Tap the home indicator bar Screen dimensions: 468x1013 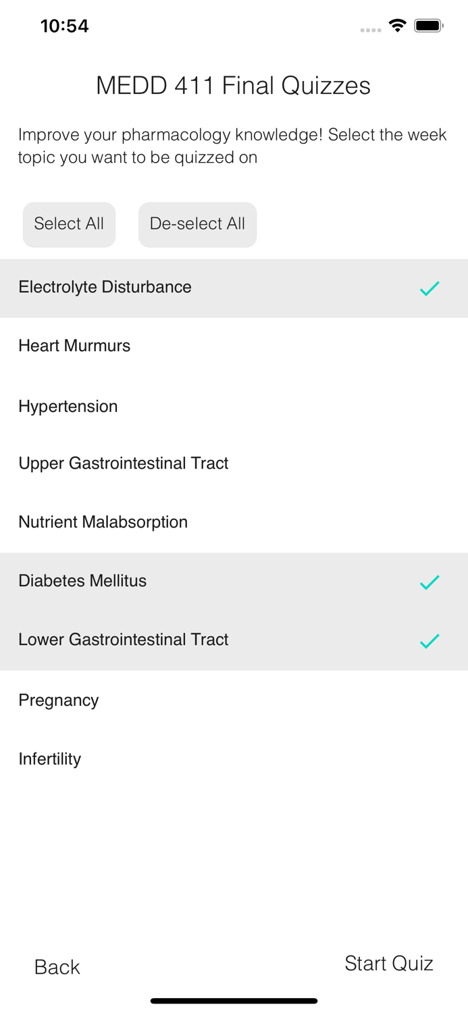pyautogui.click(x=234, y=1000)
